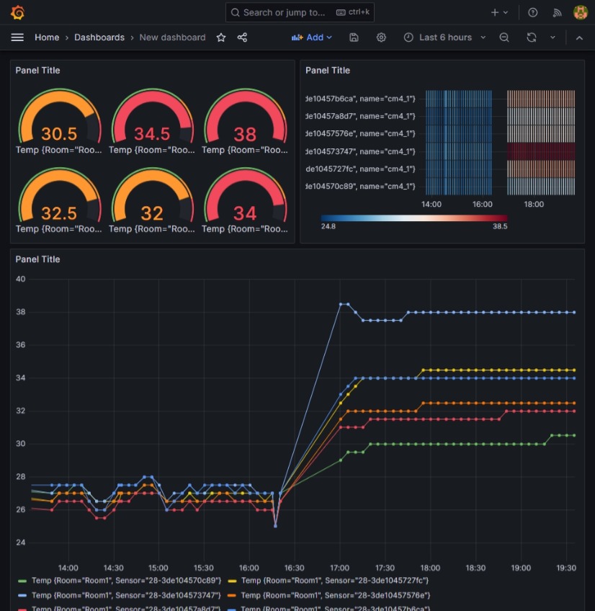Image resolution: width=595 pixels, height=611 pixels.
Task: Go to Home in the breadcrumb
Action: 47,37
